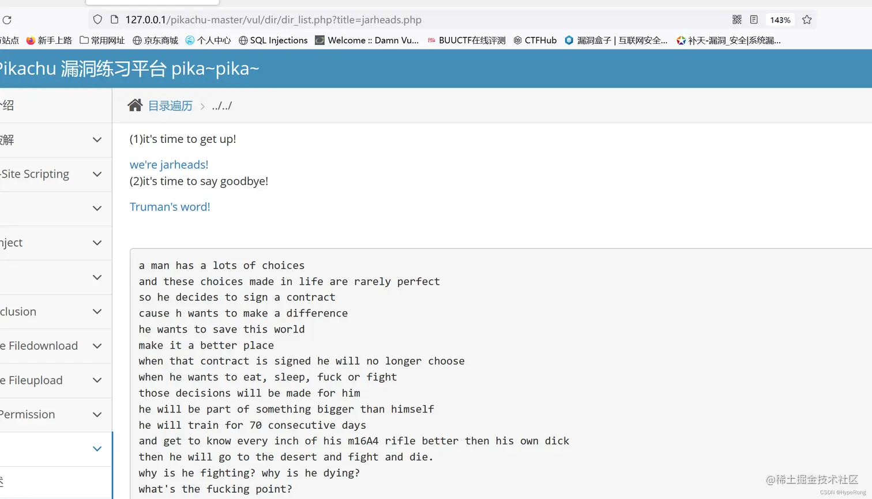Click the Site Scripting menu label
The height and width of the screenshot is (499, 872).
[x=35, y=174]
